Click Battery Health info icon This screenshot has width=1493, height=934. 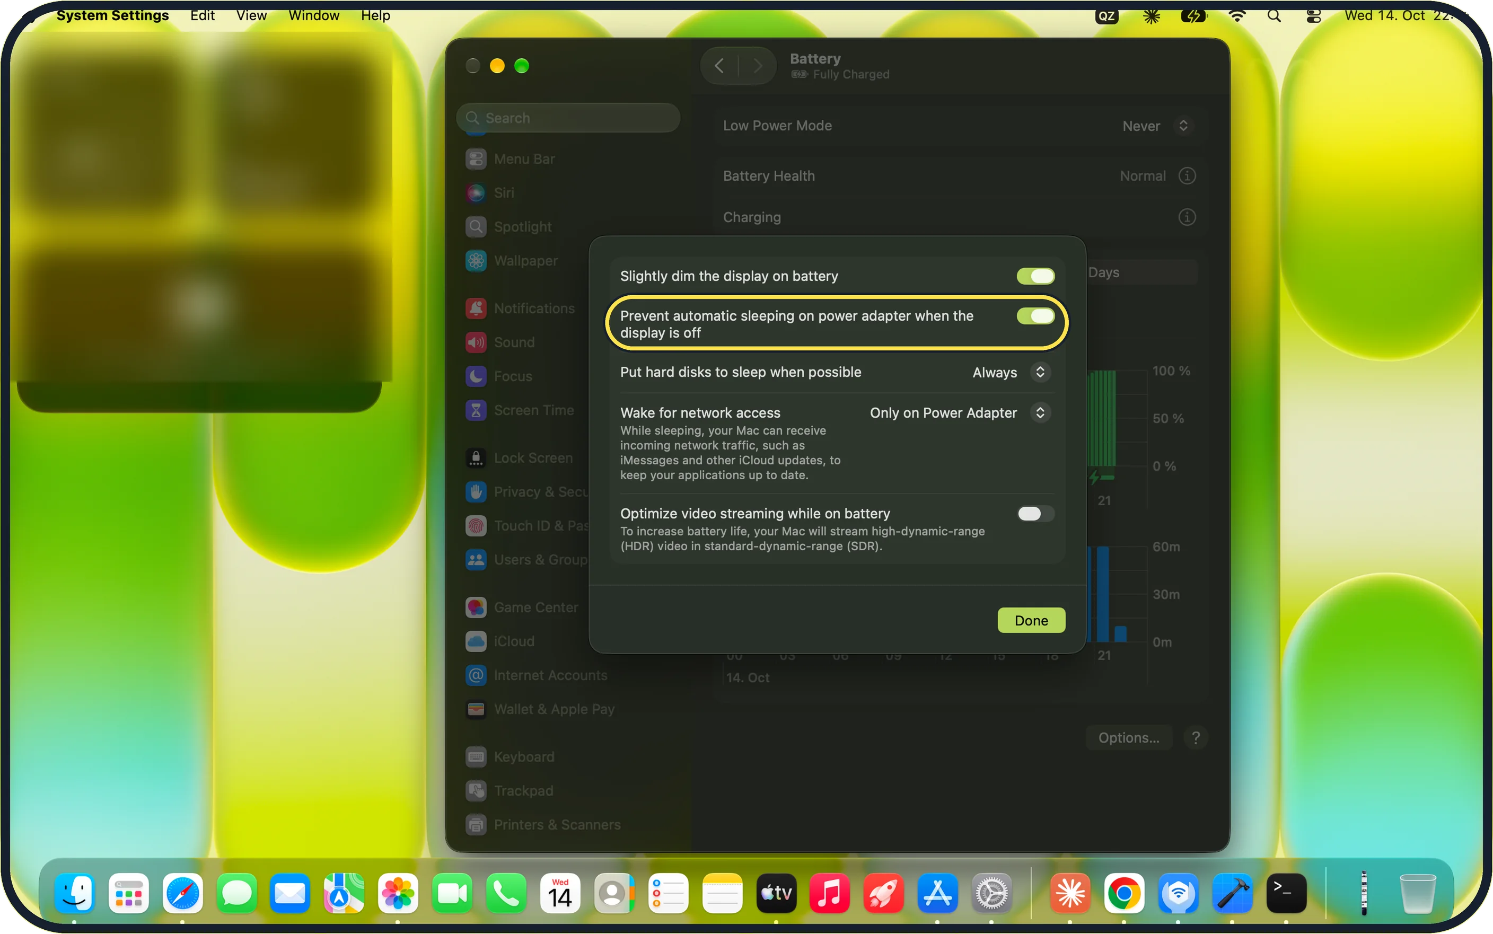point(1187,176)
